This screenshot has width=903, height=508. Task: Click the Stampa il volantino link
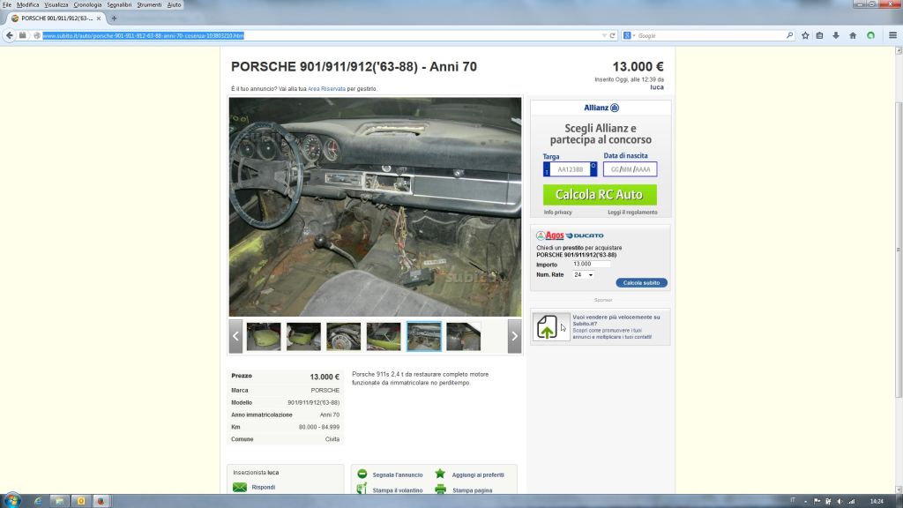click(x=398, y=490)
